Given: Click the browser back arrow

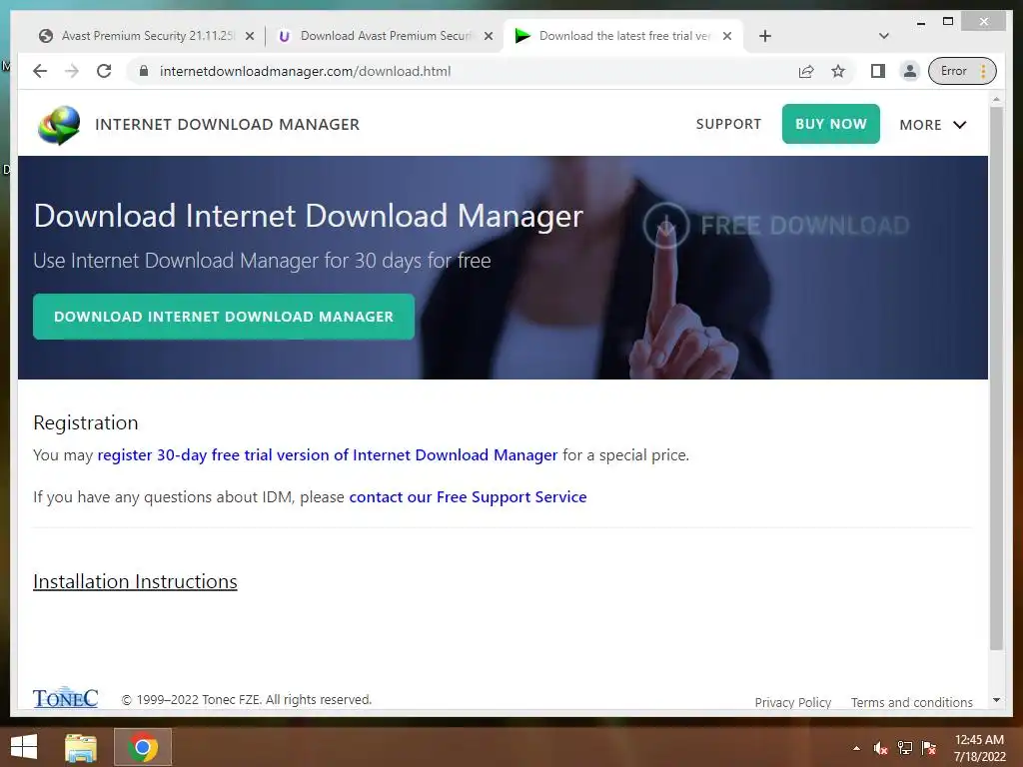Looking at the screenshot, I should [x=40, y=71].
